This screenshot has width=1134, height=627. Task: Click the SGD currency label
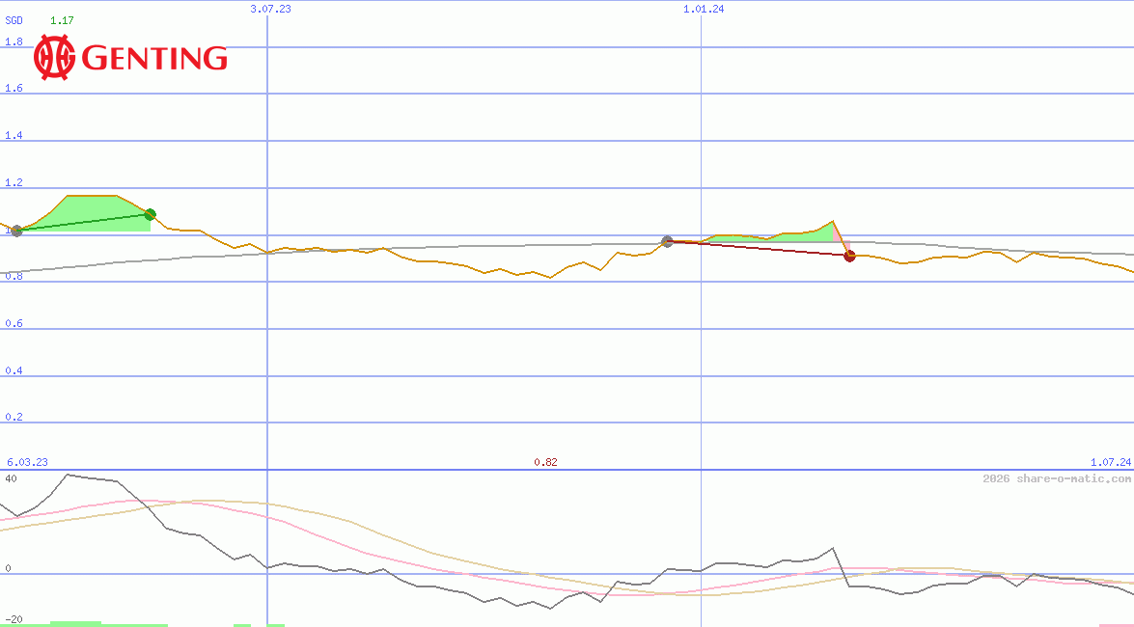14,20
